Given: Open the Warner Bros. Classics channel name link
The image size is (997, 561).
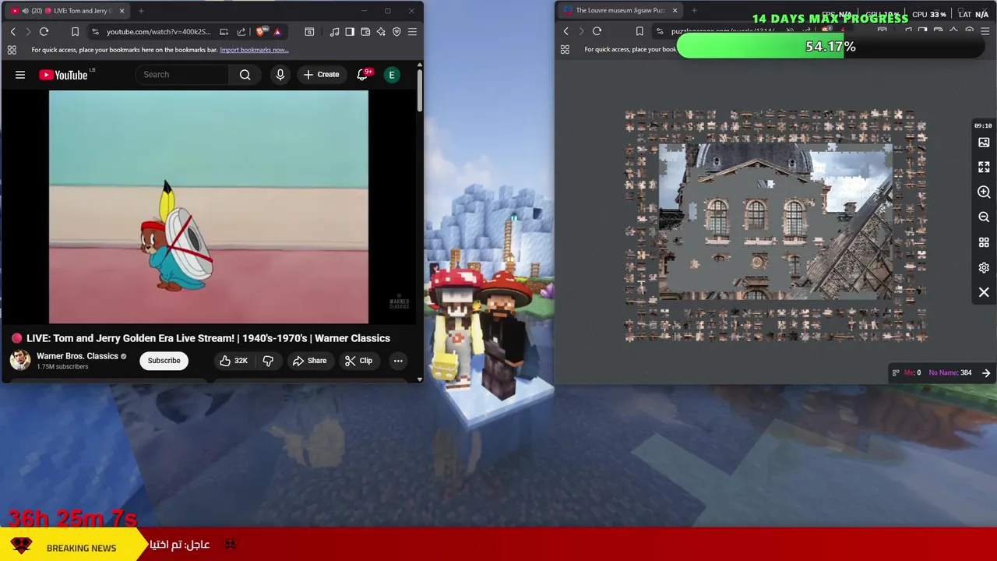Looking at the screenshot, I should 77,356.
